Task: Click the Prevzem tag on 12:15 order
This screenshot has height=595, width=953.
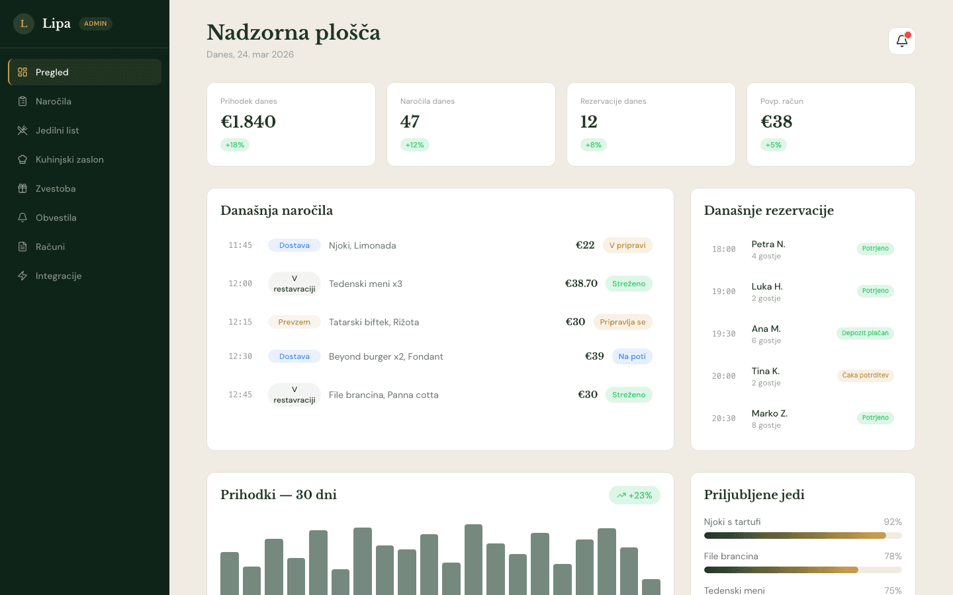Action: click(x=295, y=322)
